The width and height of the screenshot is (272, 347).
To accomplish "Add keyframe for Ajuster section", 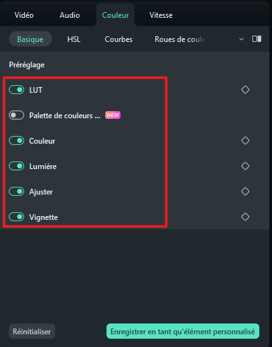I will click(245, 191).
